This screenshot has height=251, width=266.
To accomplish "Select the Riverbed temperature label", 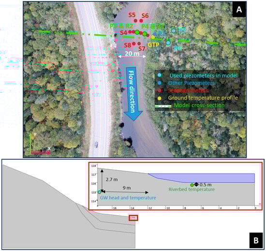I will (192, 189).
